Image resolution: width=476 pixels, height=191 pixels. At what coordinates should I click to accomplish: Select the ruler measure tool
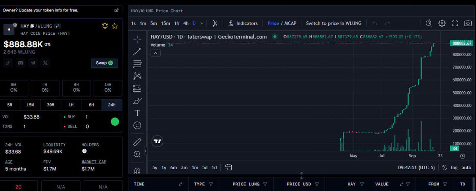click(137, 142)
